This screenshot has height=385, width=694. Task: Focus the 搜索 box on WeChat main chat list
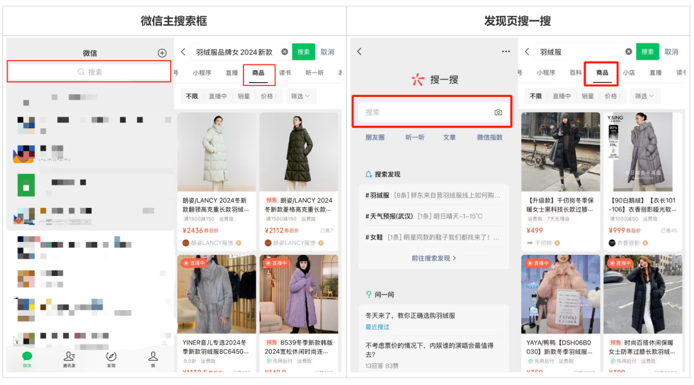point(89,72)
